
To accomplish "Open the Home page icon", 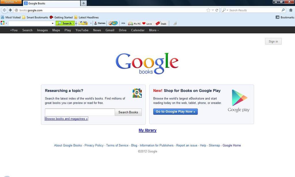I will coord(291,10).
